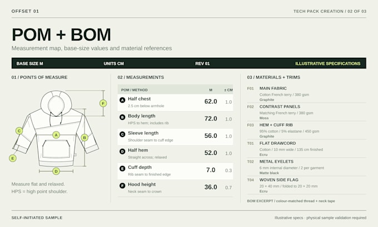Click the F01 MAIN FABRIC entry
378x227 pixels.
[306, 94]
